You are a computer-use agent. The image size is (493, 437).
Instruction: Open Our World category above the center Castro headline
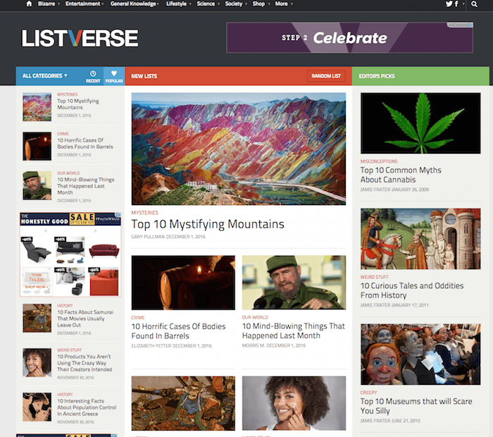pos(255,317)
